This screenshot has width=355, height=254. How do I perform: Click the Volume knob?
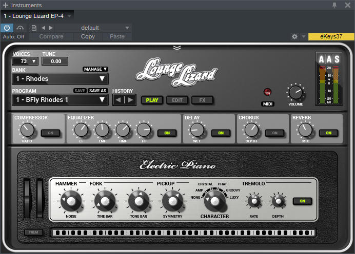295,92
